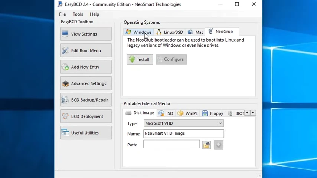Switch to the ISO media tab
Screen dimensions: 317x178
tap(166, 113)
